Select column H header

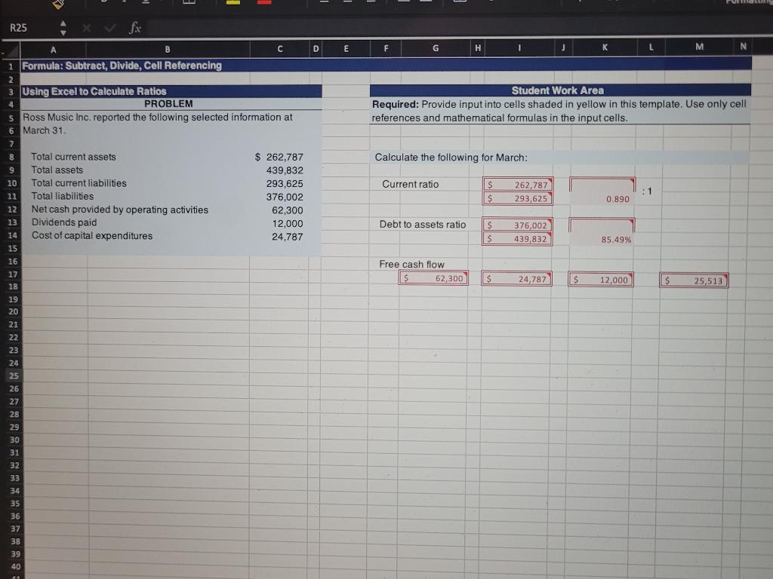point(477,47)
